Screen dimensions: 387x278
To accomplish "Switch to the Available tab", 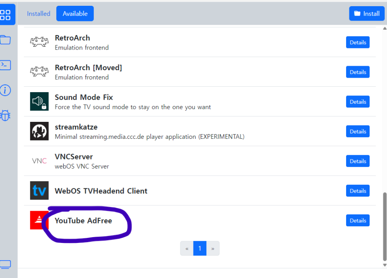I will [x=75, y=14].
